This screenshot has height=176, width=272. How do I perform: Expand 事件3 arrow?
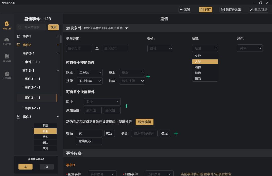tap(58, 117)
